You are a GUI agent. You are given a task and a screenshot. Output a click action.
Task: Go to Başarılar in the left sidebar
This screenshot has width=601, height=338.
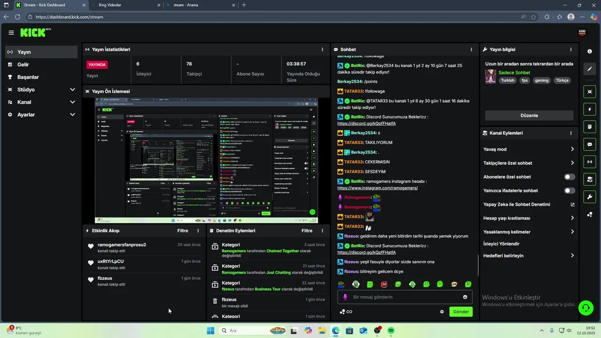coord(41,77)
